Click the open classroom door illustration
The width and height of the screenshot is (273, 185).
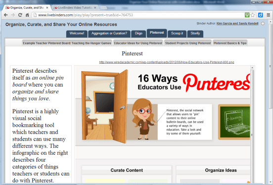104,106
